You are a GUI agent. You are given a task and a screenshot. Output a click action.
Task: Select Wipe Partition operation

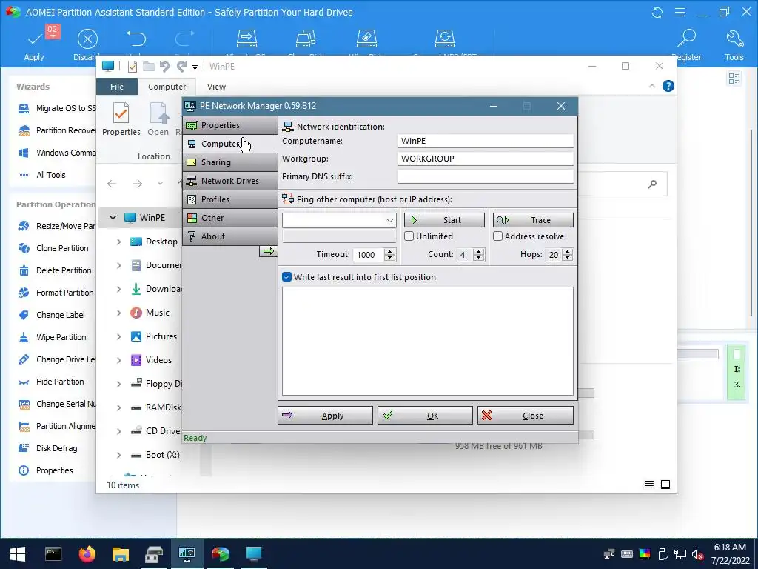coord(53,337)
